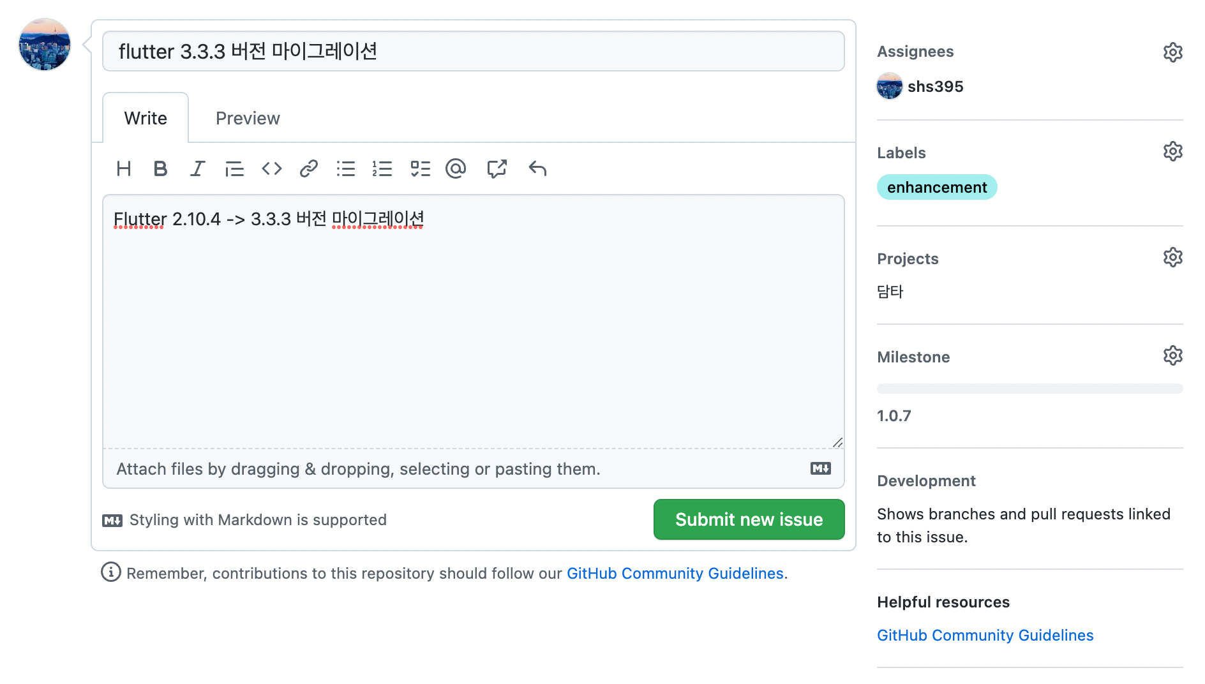The image size is (1205, 684).
Task: Mention a user with the @ icon
Action: [456, 168]
